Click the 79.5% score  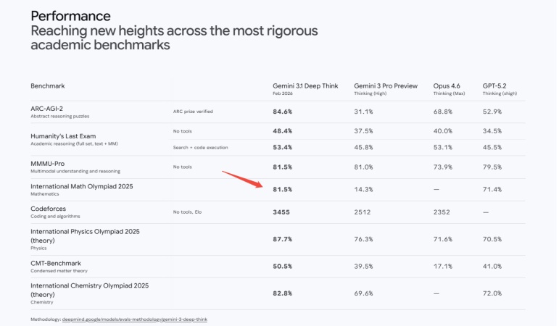click(x=492, y=167)
